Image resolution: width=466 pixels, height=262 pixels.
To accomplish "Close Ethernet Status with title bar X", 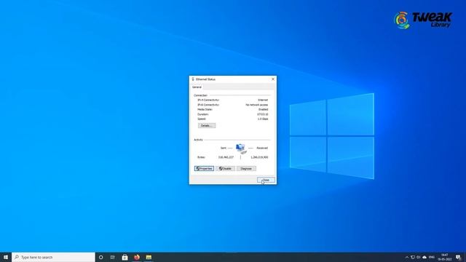I will pos(273,79).
